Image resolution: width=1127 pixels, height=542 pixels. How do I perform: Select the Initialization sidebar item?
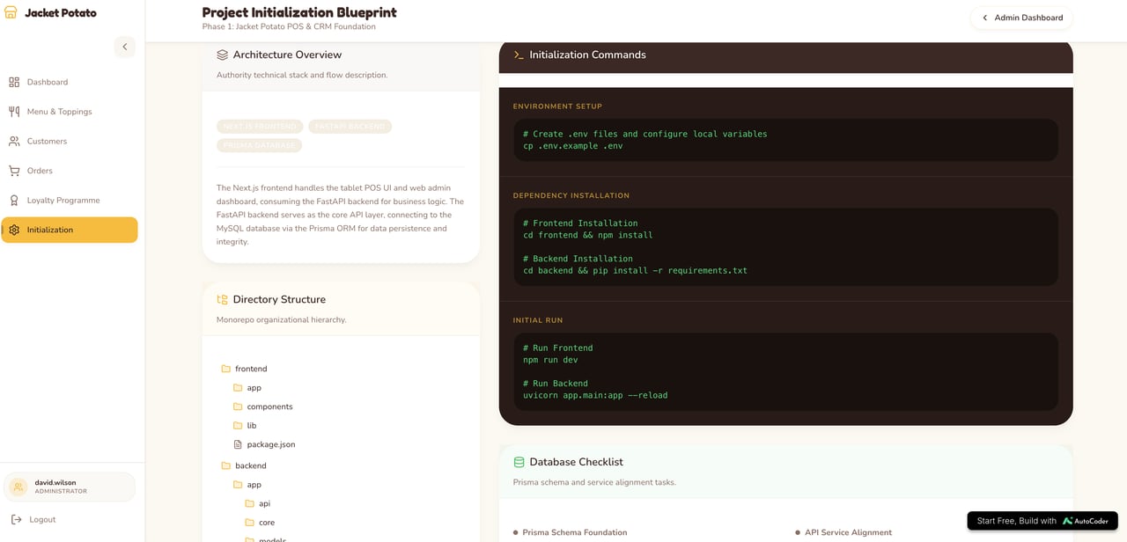click(x=70, y=230)
